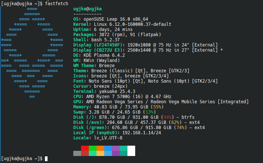Click the vivid orange color block
Viewport: 263px width, 163px height.
click(x=100, y=148)
